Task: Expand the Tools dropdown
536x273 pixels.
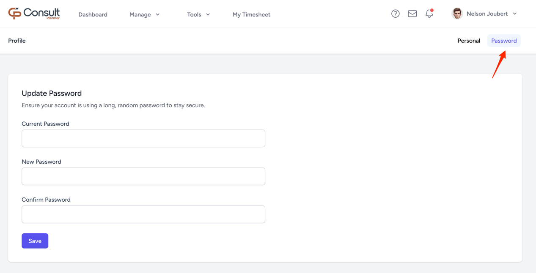Action: [198, 14]
